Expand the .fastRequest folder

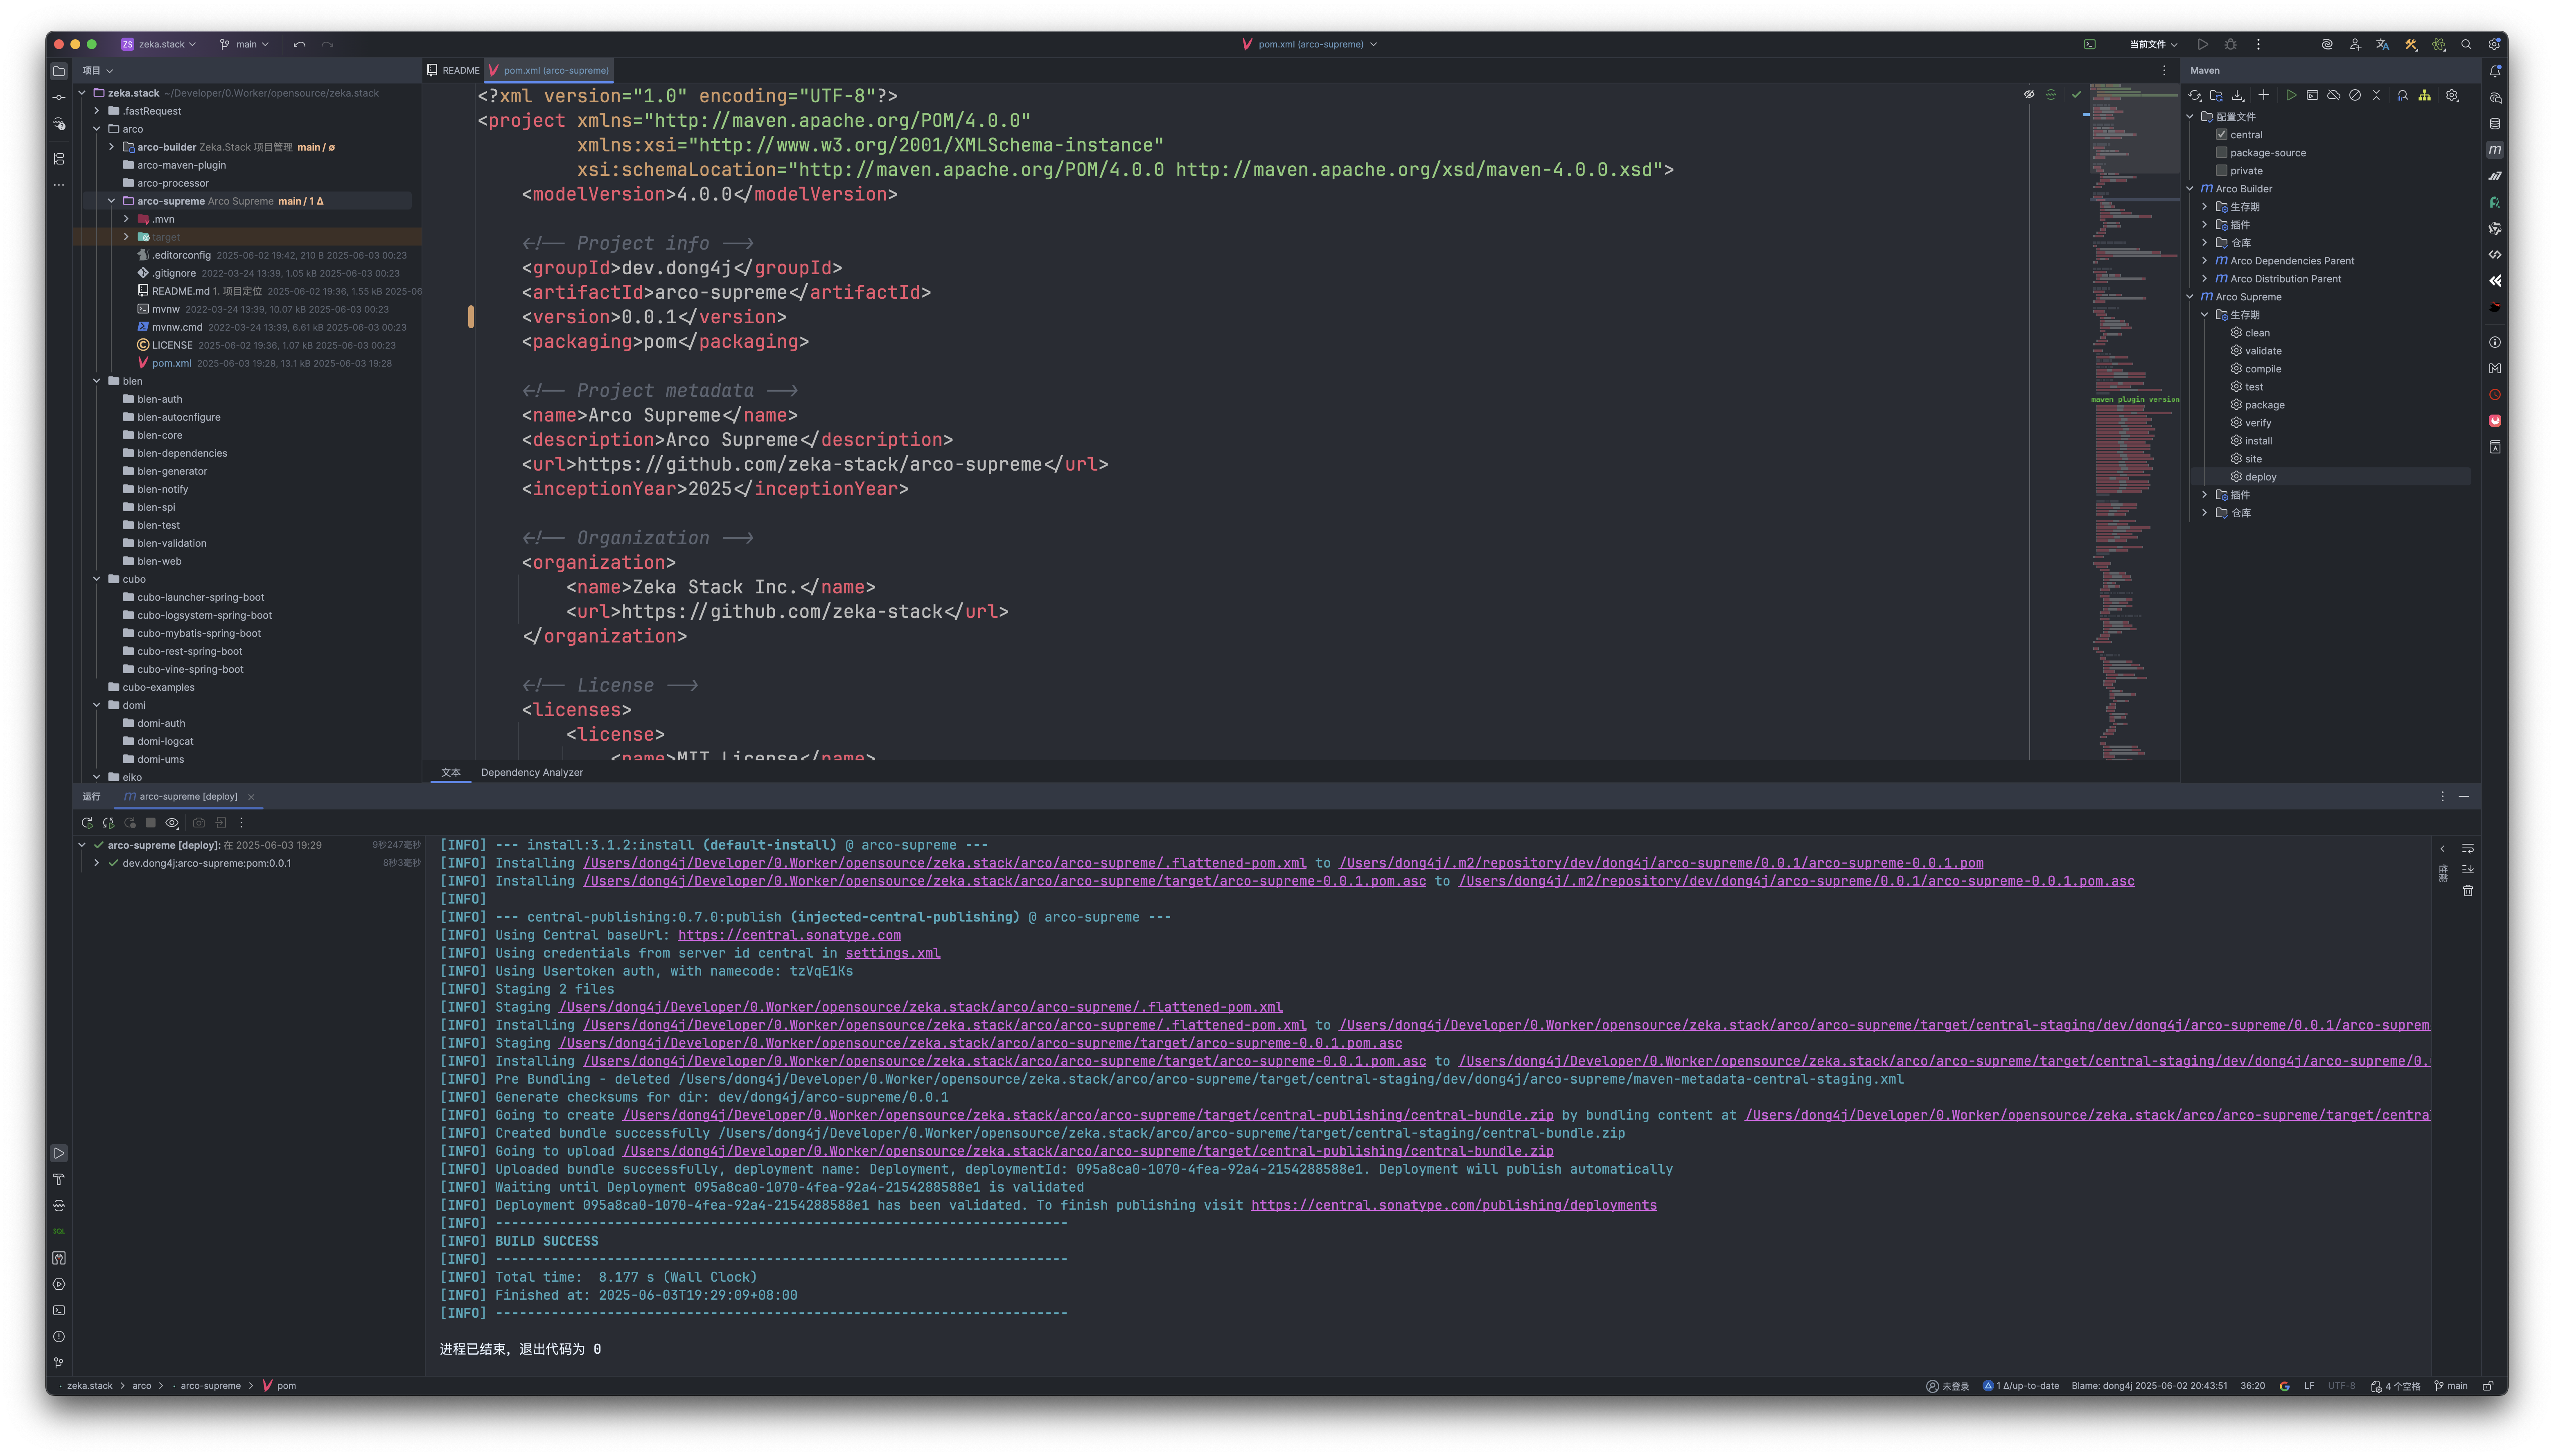[x=97, y=111]
